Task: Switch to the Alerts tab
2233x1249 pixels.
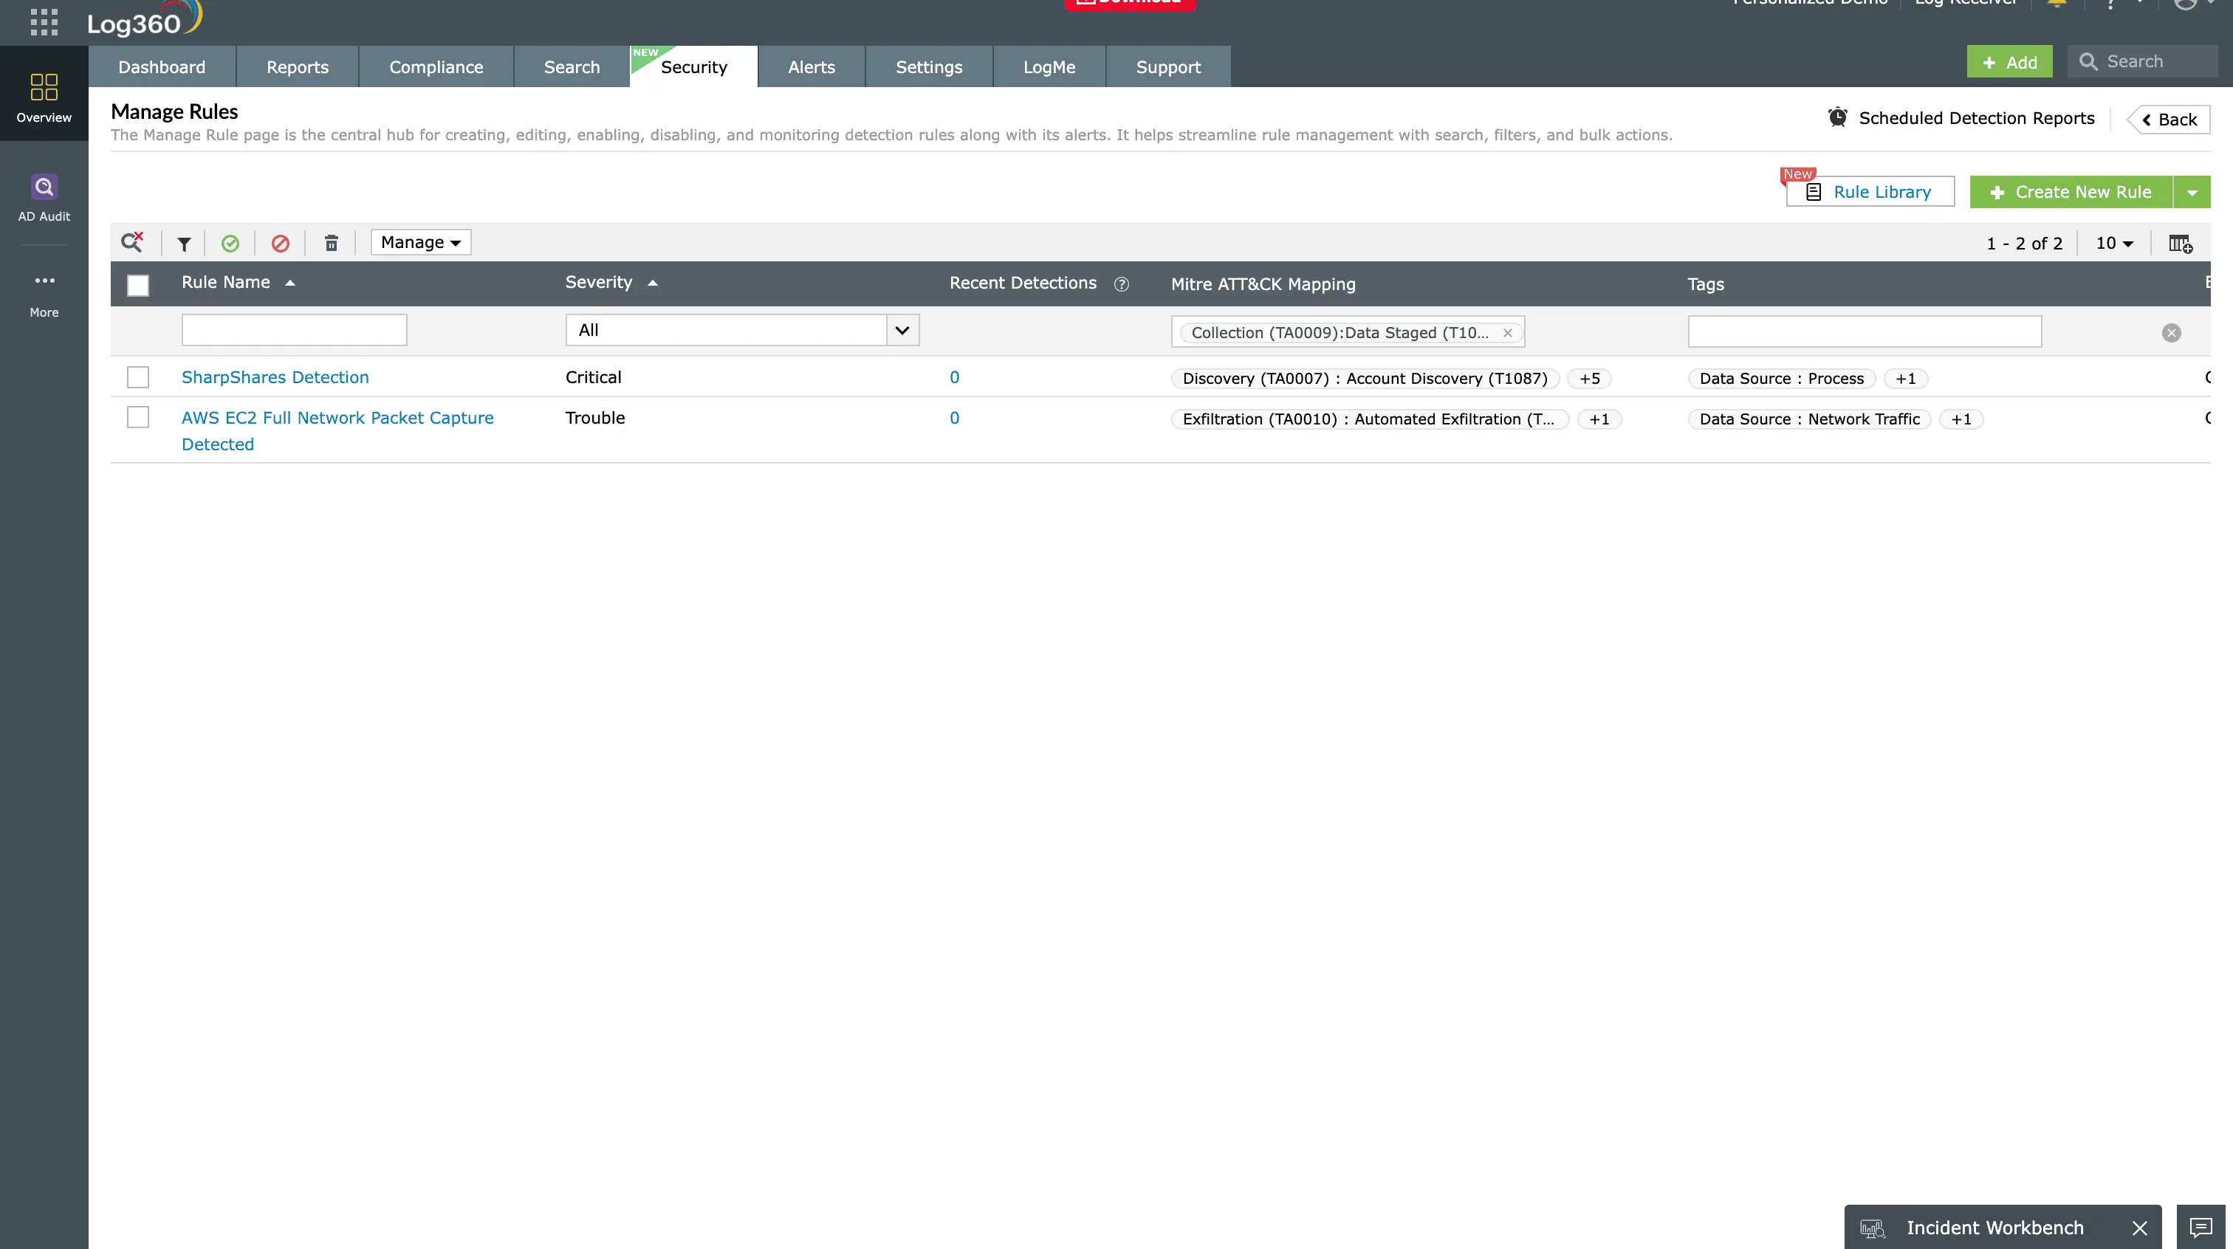Action: click(812, 66)
